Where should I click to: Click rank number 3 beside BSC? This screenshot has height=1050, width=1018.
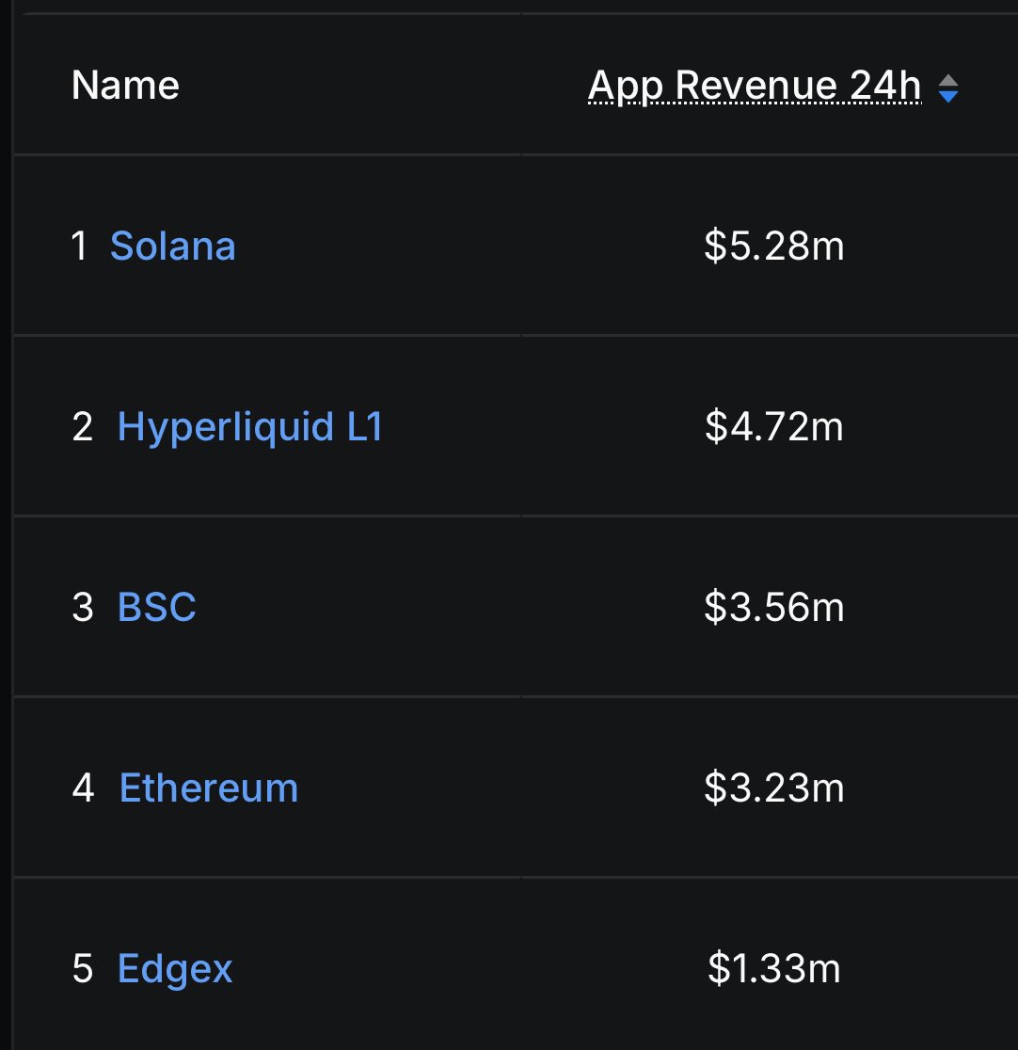point(83,607)
